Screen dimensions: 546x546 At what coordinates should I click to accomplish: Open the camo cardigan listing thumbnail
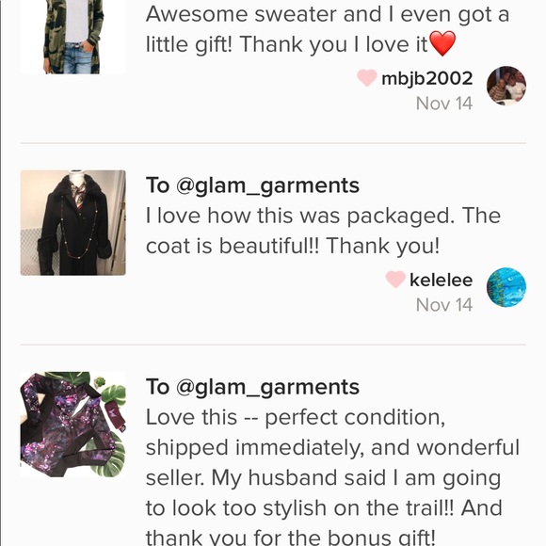tap(72, 37)
